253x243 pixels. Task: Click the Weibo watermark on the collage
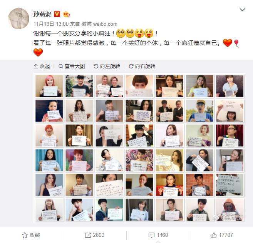[x=228, y=217]
